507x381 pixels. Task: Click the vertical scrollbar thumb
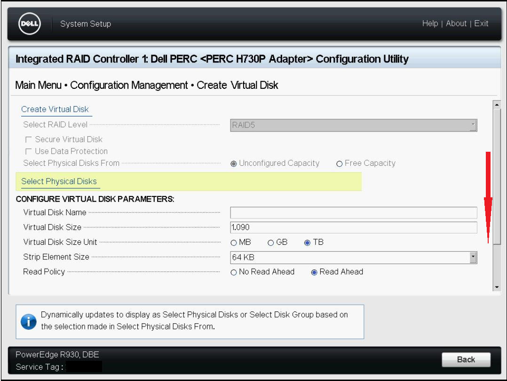pos(497,177)
